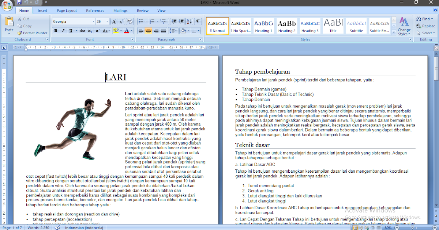The width and height of the screenshot is (439, 230).
Task: Apply the Heading 2 style
Action: point(286,26)
